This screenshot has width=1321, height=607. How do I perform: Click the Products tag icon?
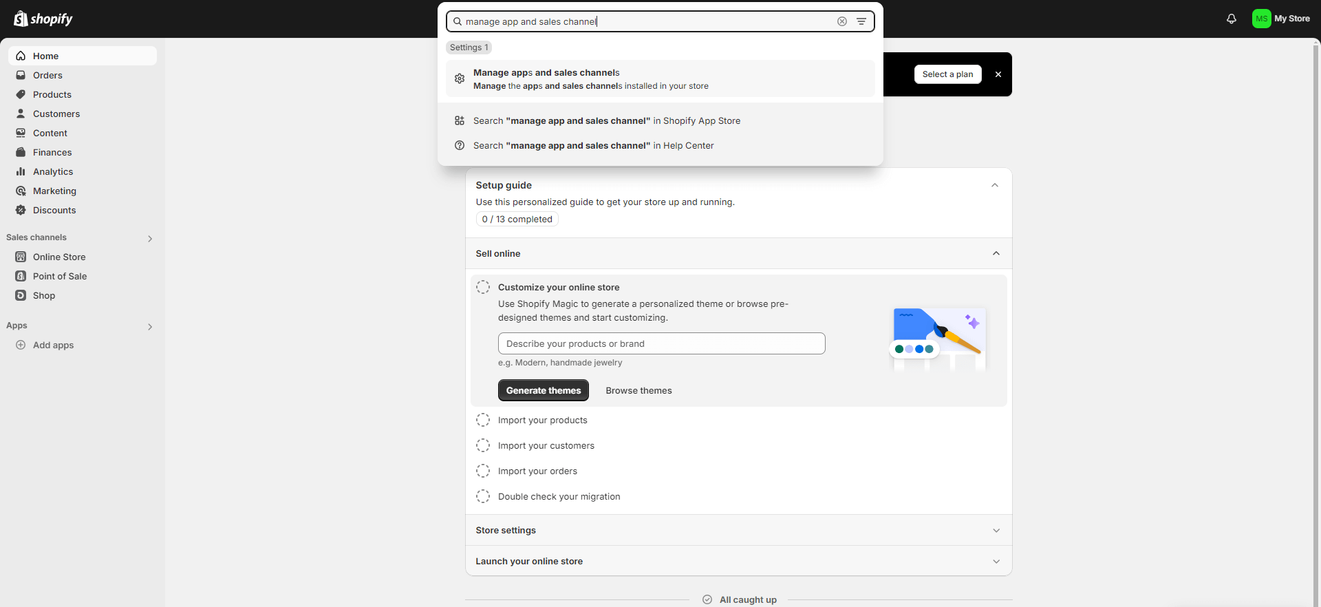[21, 94]
